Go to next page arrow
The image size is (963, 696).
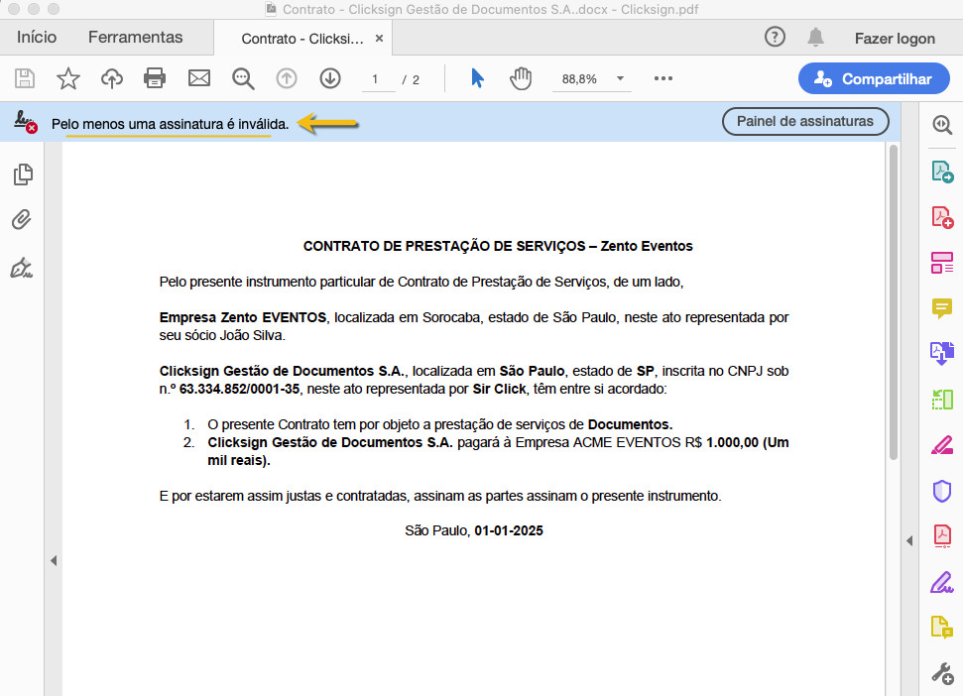(x=330, y=78)
